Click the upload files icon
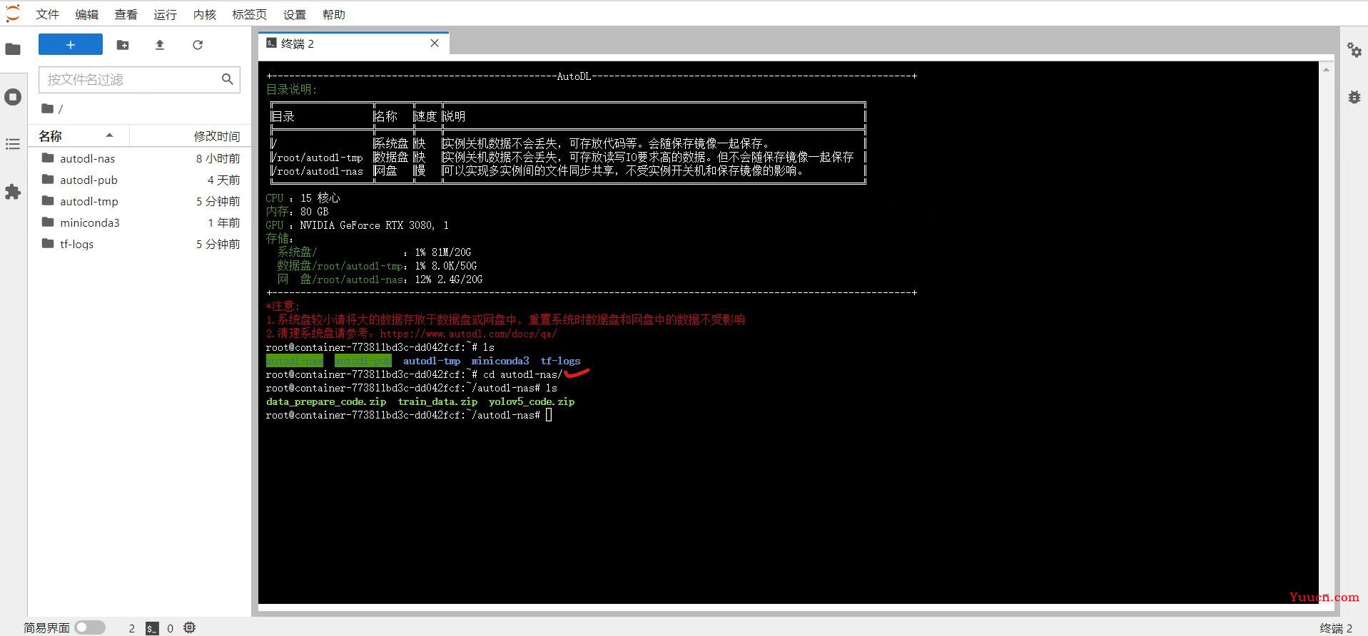Screen dimensions: 1368x636 click(160, 45)
